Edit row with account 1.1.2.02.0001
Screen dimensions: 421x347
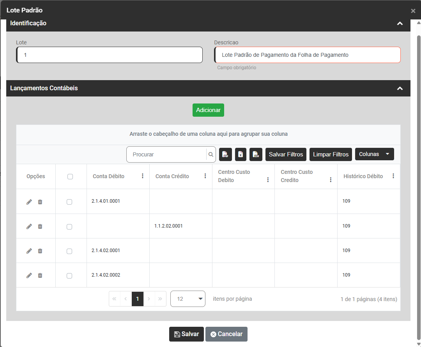click(x=29, y=226)
